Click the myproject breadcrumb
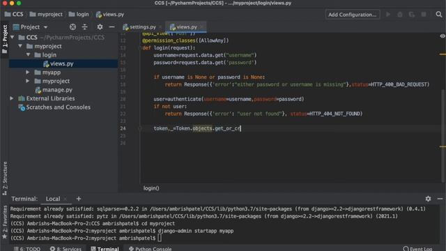 click(46, 14)
